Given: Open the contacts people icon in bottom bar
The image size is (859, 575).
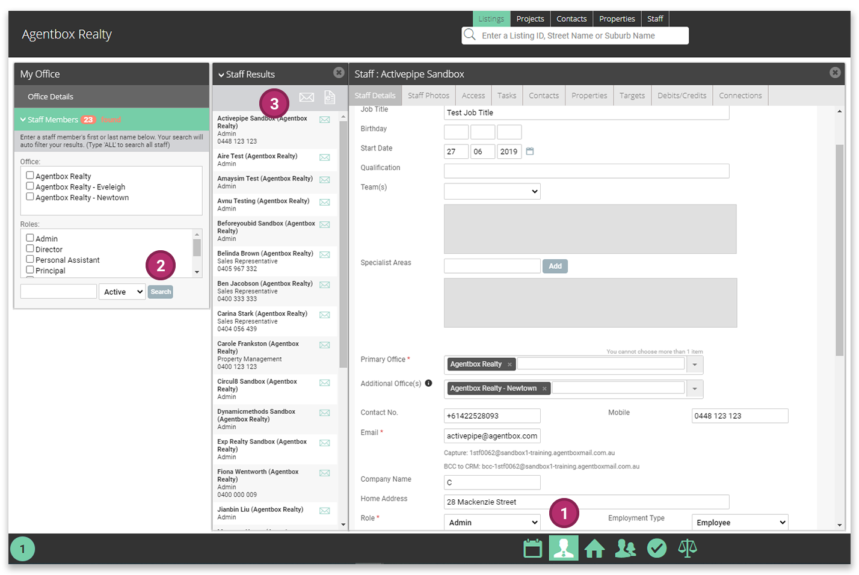Looking at the screenshot, I should [x=626, y=549].
